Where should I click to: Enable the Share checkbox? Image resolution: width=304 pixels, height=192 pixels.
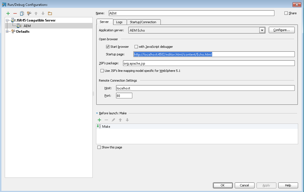coord(286,13)
